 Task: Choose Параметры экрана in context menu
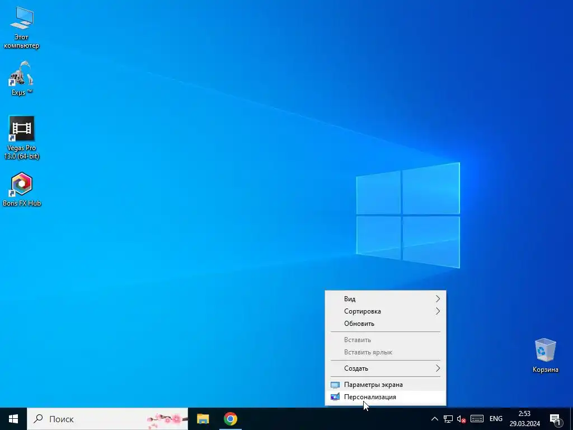click(386, 385)
